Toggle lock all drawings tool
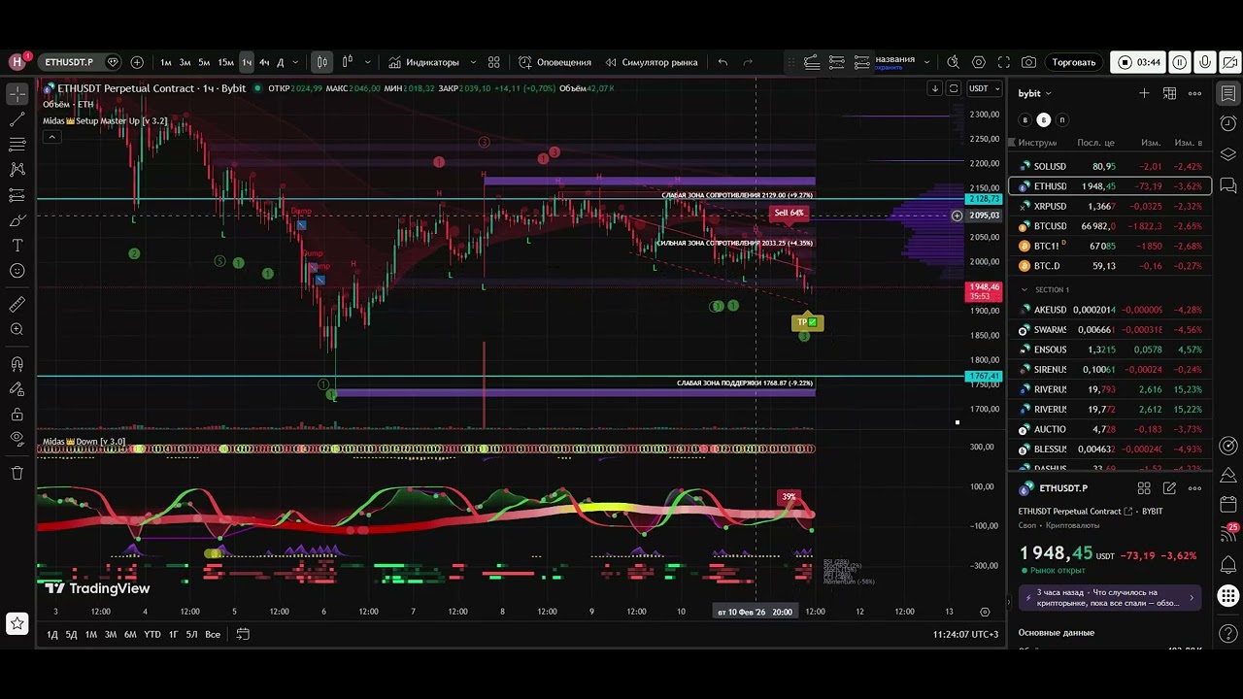Screen dimensions: 1243x699 coord(17,415)
